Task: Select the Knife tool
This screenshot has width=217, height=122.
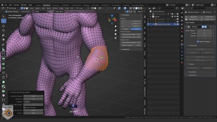Action: (4, 78)
